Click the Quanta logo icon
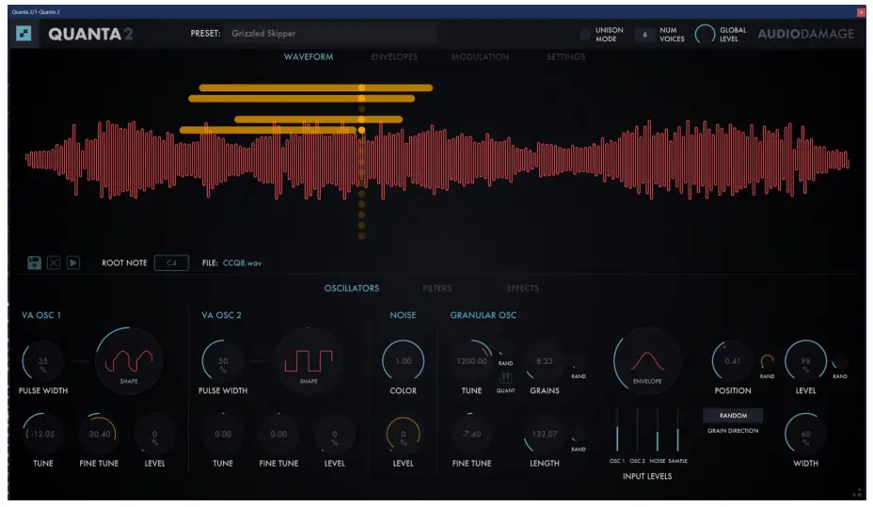Image resolution: width=873 pixels, height=507 pixels. (x=24, y=34)
